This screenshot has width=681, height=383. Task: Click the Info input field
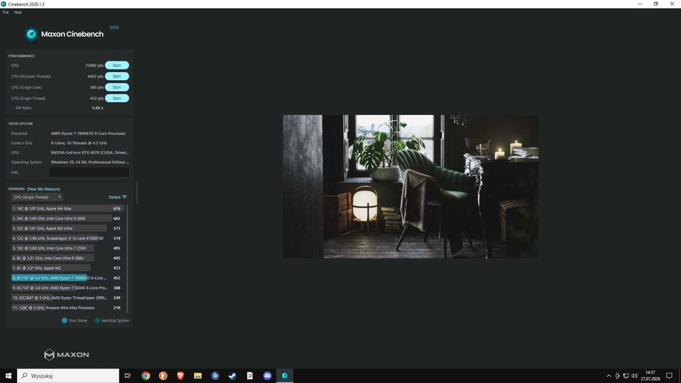click(x=89, y=172)
